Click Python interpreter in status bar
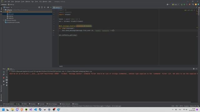The width and height of the screenshot is (200, 112). (193, 106)
